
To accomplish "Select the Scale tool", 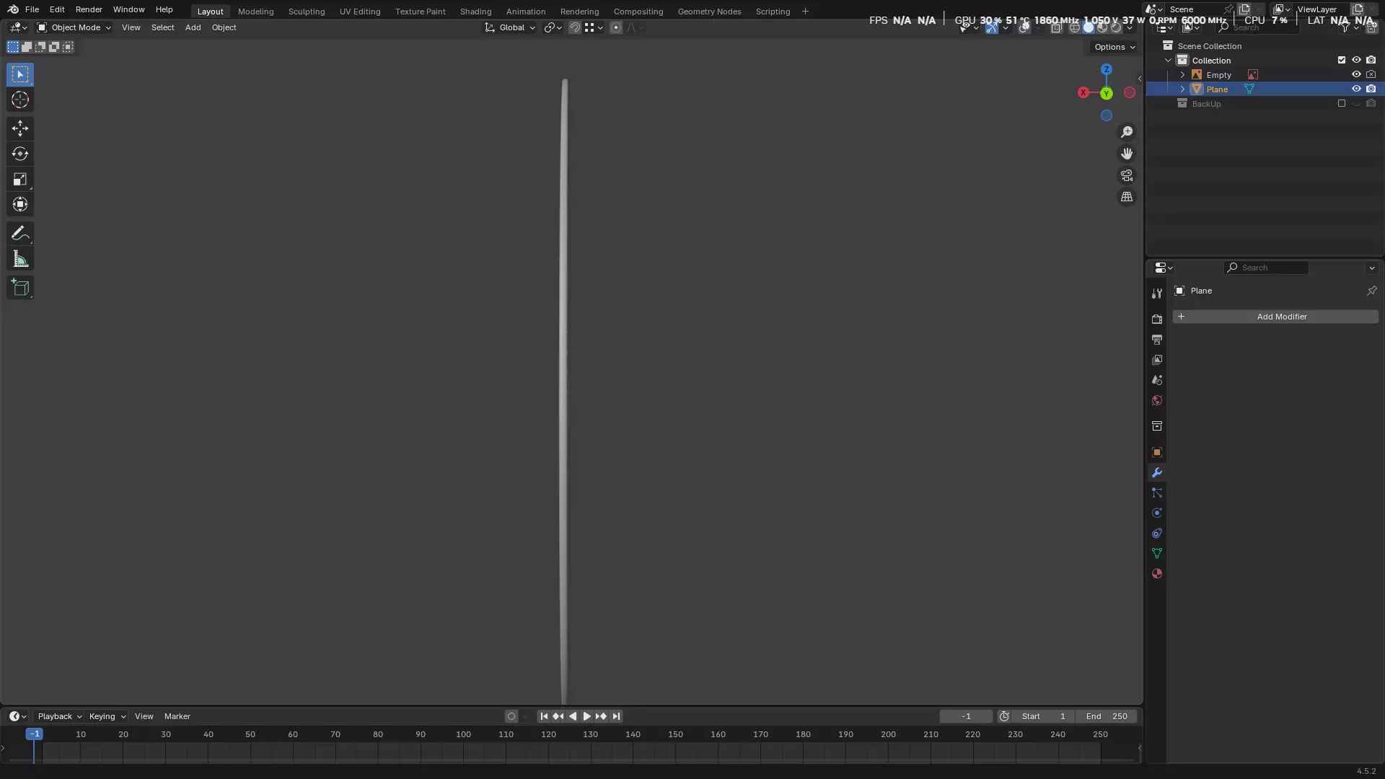I will [20, 179].
